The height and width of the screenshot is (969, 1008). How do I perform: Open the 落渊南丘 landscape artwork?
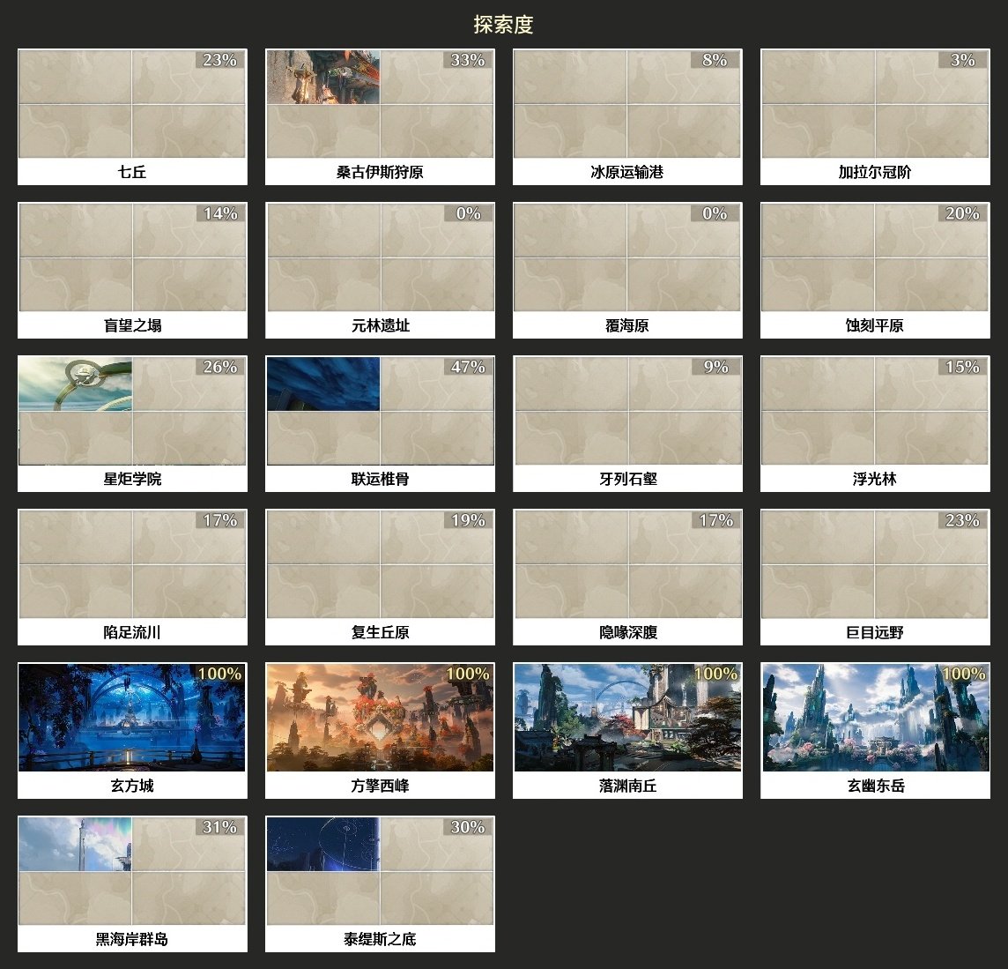[x=627, y=718]
